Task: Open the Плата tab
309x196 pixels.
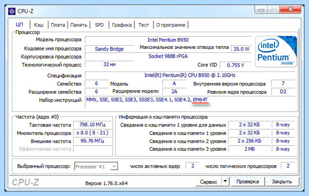Action: coord(58,25)
